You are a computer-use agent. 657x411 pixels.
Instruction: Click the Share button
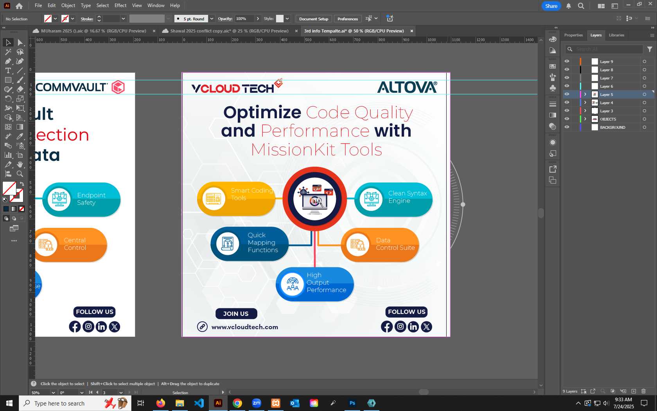click(x=551, y=6)
